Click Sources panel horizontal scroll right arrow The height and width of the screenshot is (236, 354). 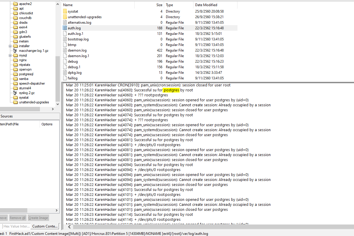[x=57, y=210]
